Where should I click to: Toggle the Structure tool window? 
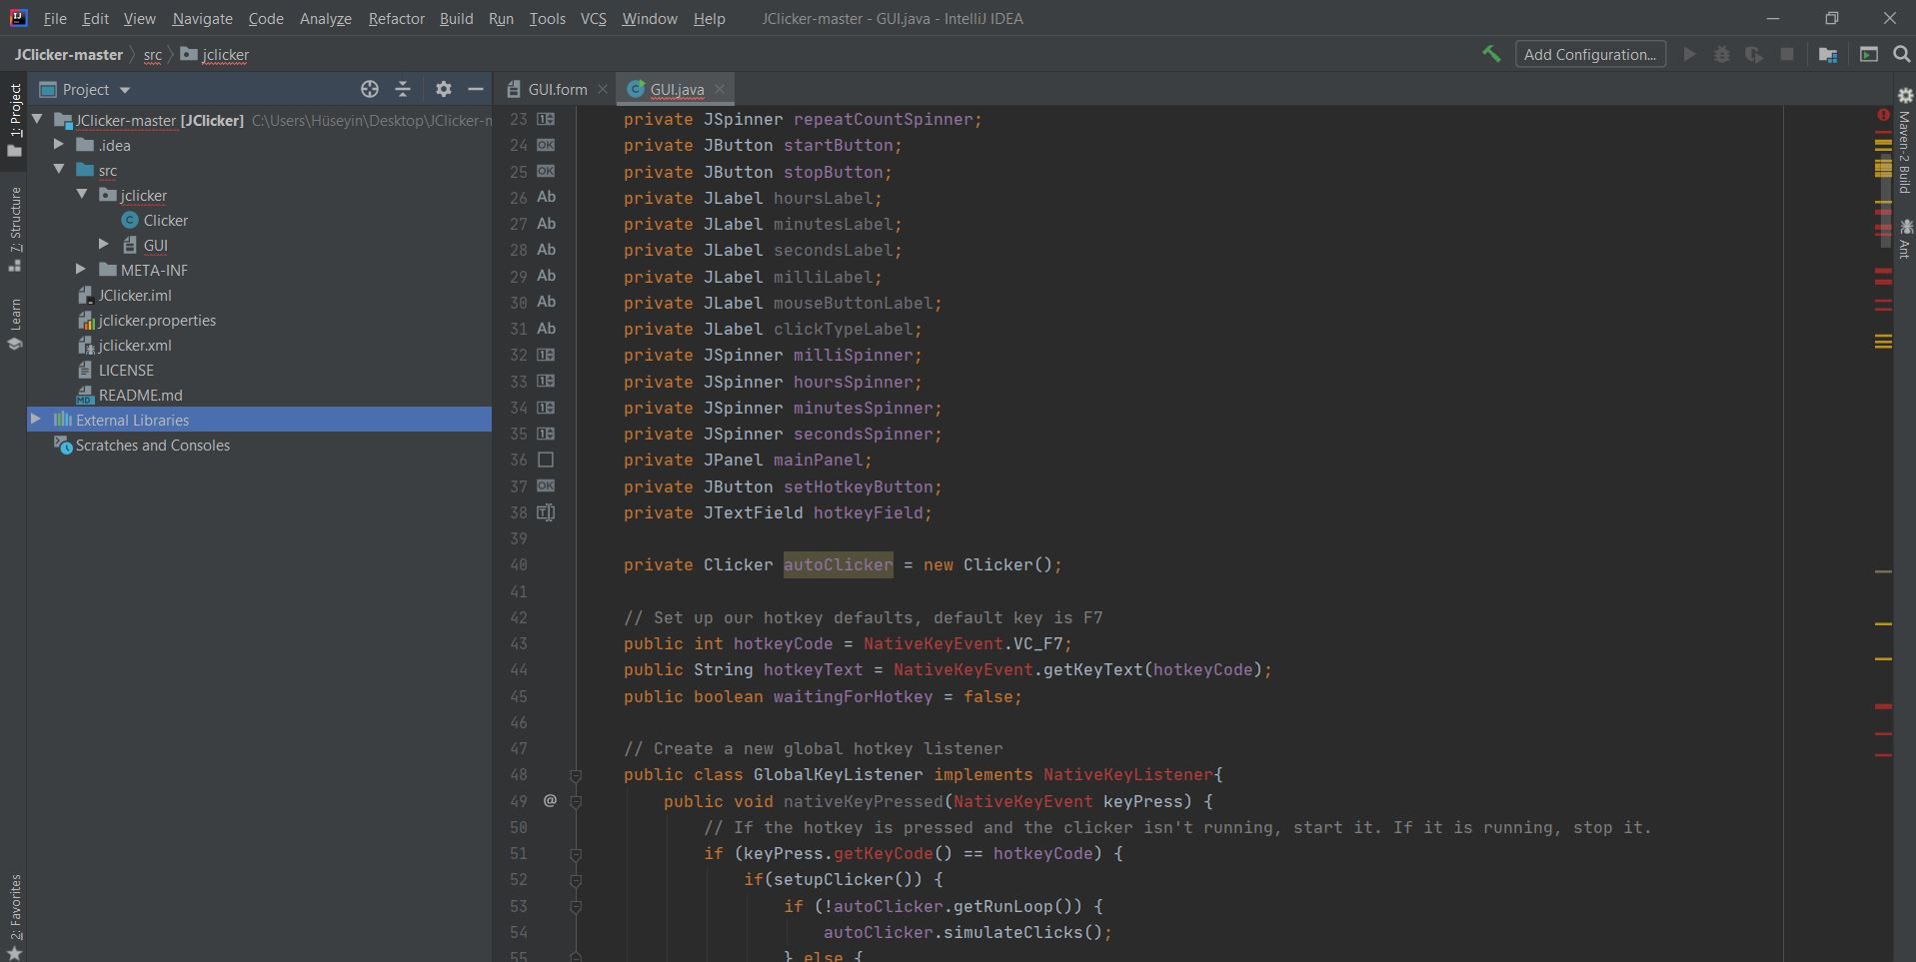point(15,228)
